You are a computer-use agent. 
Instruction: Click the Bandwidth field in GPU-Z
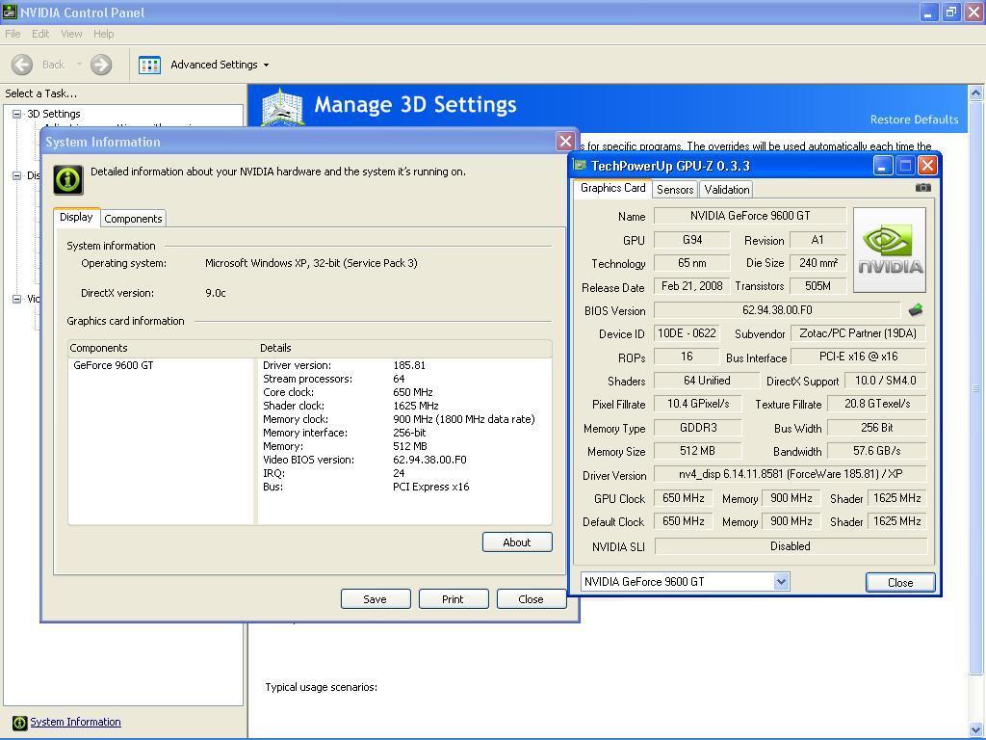pos(876,451)
